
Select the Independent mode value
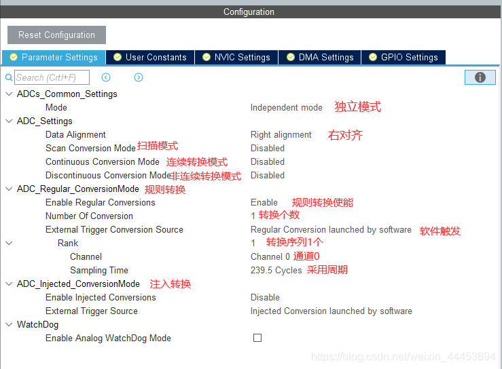286,108
